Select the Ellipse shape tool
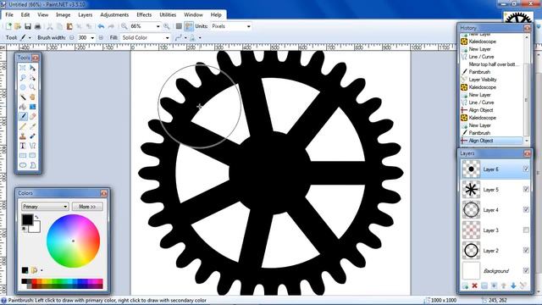542x305 pixels. pyautogui.click(x=23, y=165)
